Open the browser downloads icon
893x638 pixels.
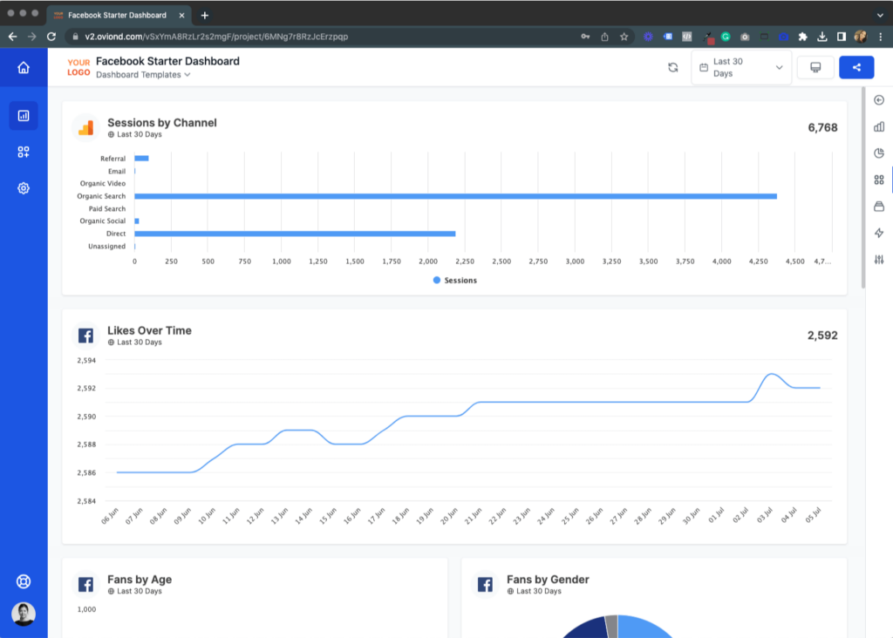(822, 37)
